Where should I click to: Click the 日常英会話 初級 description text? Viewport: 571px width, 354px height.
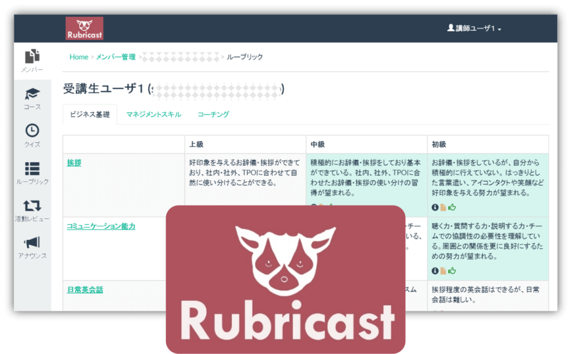pos(486,295)
